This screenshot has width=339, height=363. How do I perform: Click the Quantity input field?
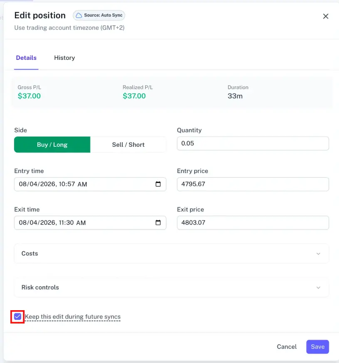pyautogui.click(x=253, y=143)
